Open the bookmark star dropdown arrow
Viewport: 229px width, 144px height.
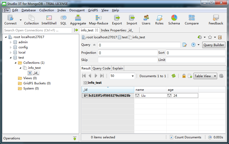pos(215,37)
